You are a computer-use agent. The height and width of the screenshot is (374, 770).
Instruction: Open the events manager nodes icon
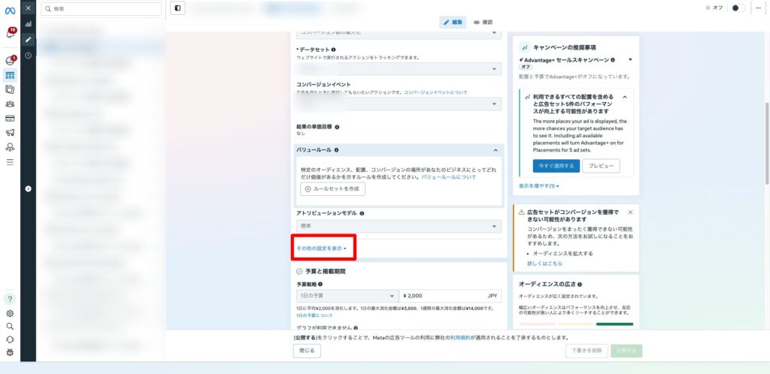[10, 147]
